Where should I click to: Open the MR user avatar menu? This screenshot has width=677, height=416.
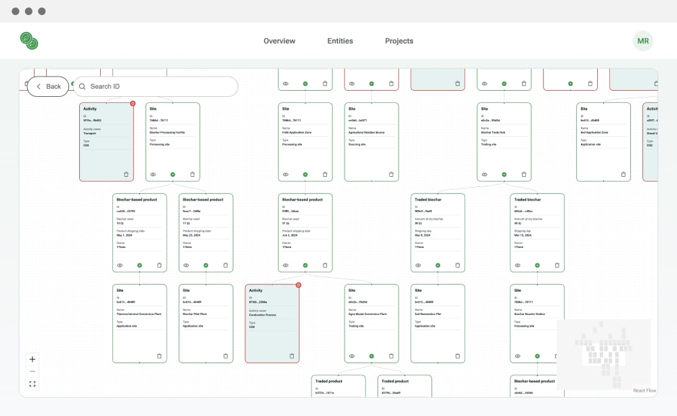pos(643,41)
